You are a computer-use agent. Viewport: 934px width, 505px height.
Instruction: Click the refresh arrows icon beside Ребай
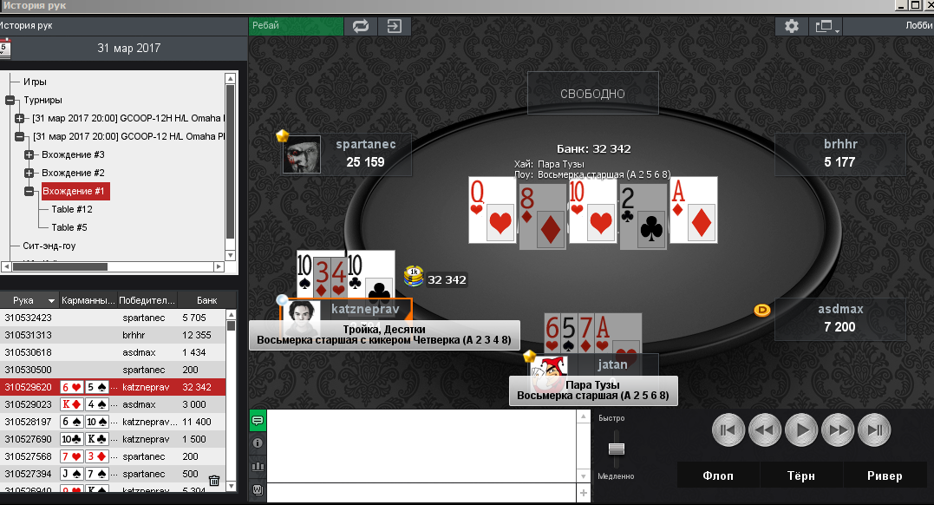coord(361,26)
